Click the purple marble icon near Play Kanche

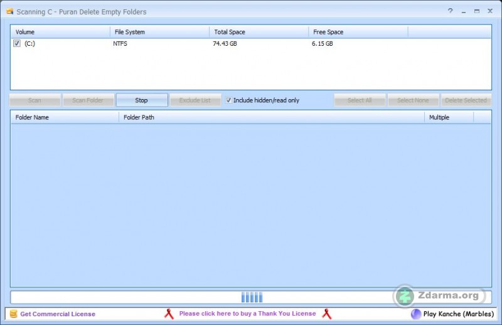click(x=416, y=314)
